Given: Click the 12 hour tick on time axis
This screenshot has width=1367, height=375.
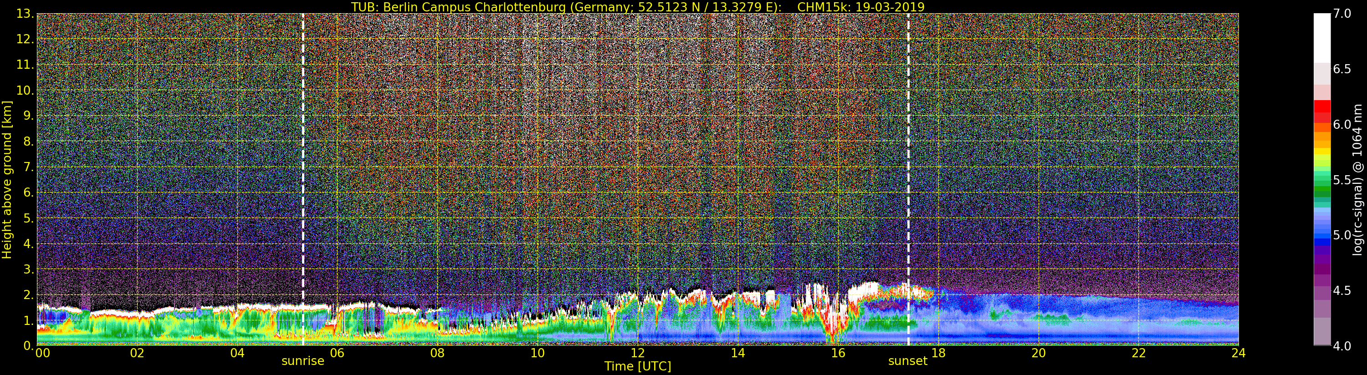Looking at the screenshot, I should tap(637, 353).
